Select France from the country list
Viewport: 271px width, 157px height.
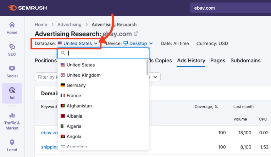[x=74, y=96]
